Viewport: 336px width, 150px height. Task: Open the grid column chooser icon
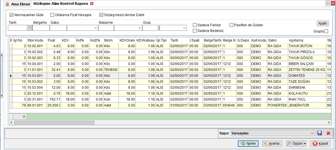(x=11, y=40)
